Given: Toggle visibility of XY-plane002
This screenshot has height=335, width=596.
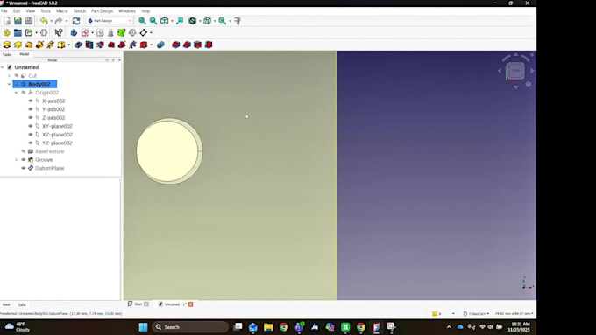Looking at the screenshot, I should click(x=31, y=126).
